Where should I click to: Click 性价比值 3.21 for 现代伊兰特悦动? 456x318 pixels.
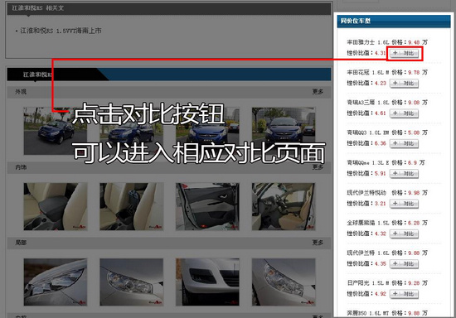380,204
